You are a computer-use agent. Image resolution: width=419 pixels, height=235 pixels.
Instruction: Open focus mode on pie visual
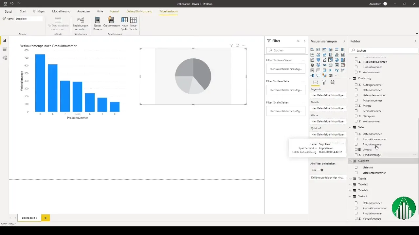[x=237, y=45]
